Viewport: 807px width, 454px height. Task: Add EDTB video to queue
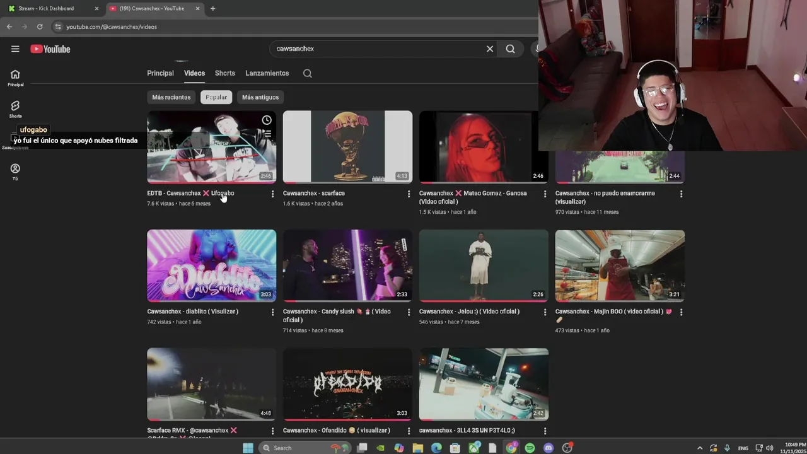tap(267, 134)
